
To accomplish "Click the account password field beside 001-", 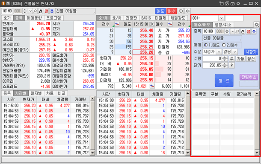I will point(234,18).
